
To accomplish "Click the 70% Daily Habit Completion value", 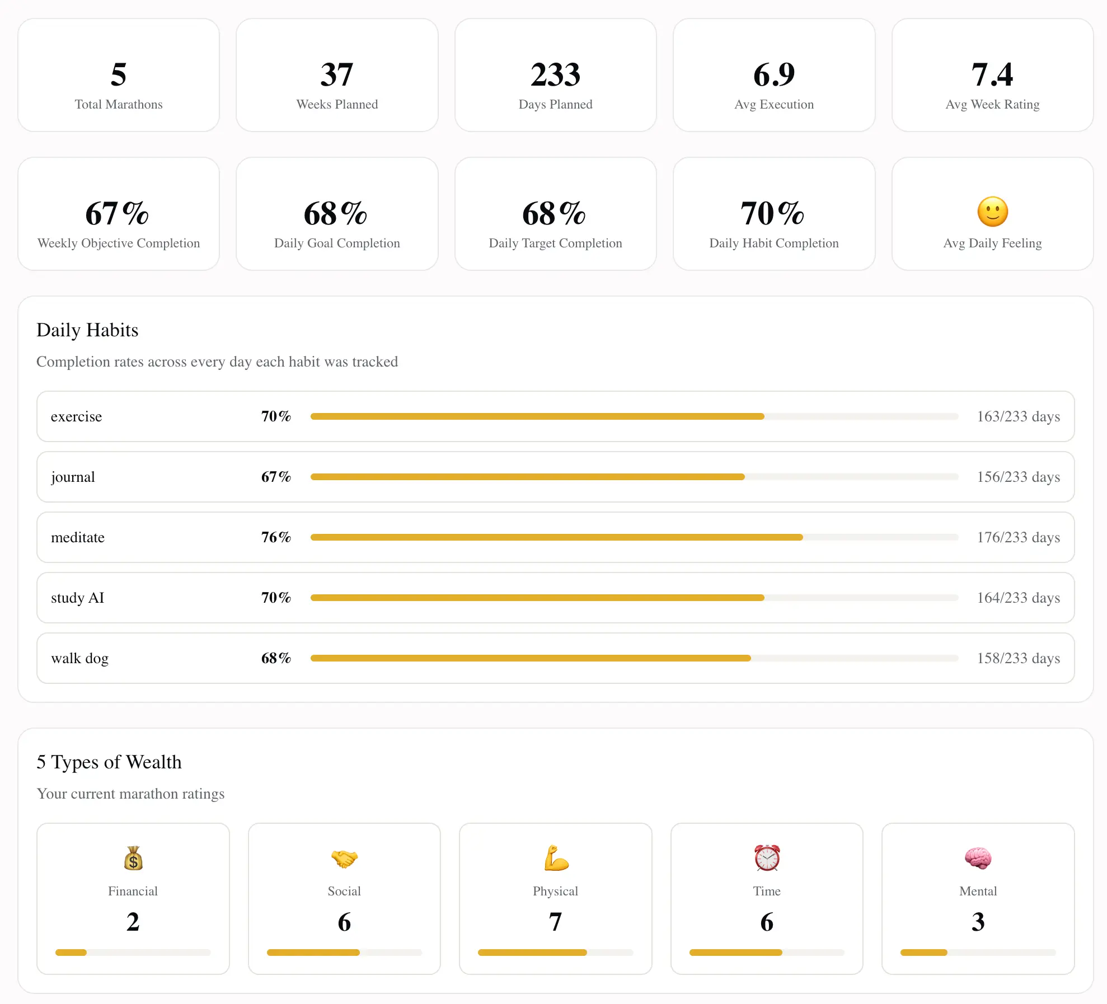I will click(773, 213).
